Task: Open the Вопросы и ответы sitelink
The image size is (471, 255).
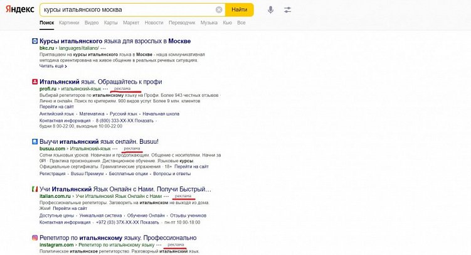Action: pyautogui.click(x=172, y=173)
